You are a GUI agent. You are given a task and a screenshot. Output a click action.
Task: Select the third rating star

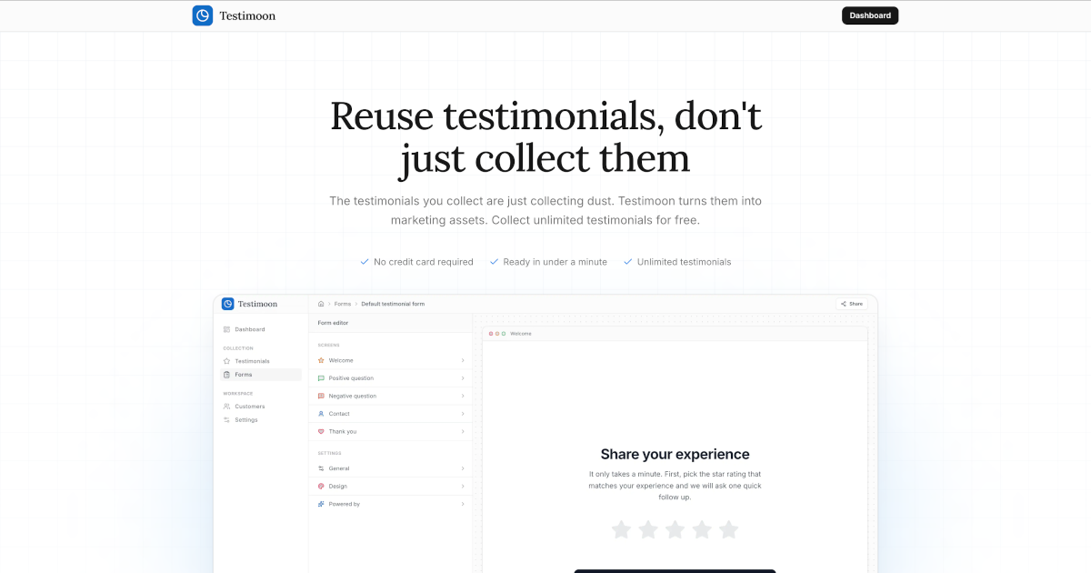(x=675, y=529)
